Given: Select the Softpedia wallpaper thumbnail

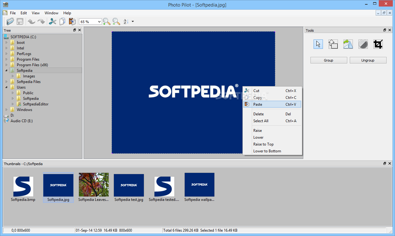Looking at the screenshot, I should pyautogui.click(x=199, y=187).
